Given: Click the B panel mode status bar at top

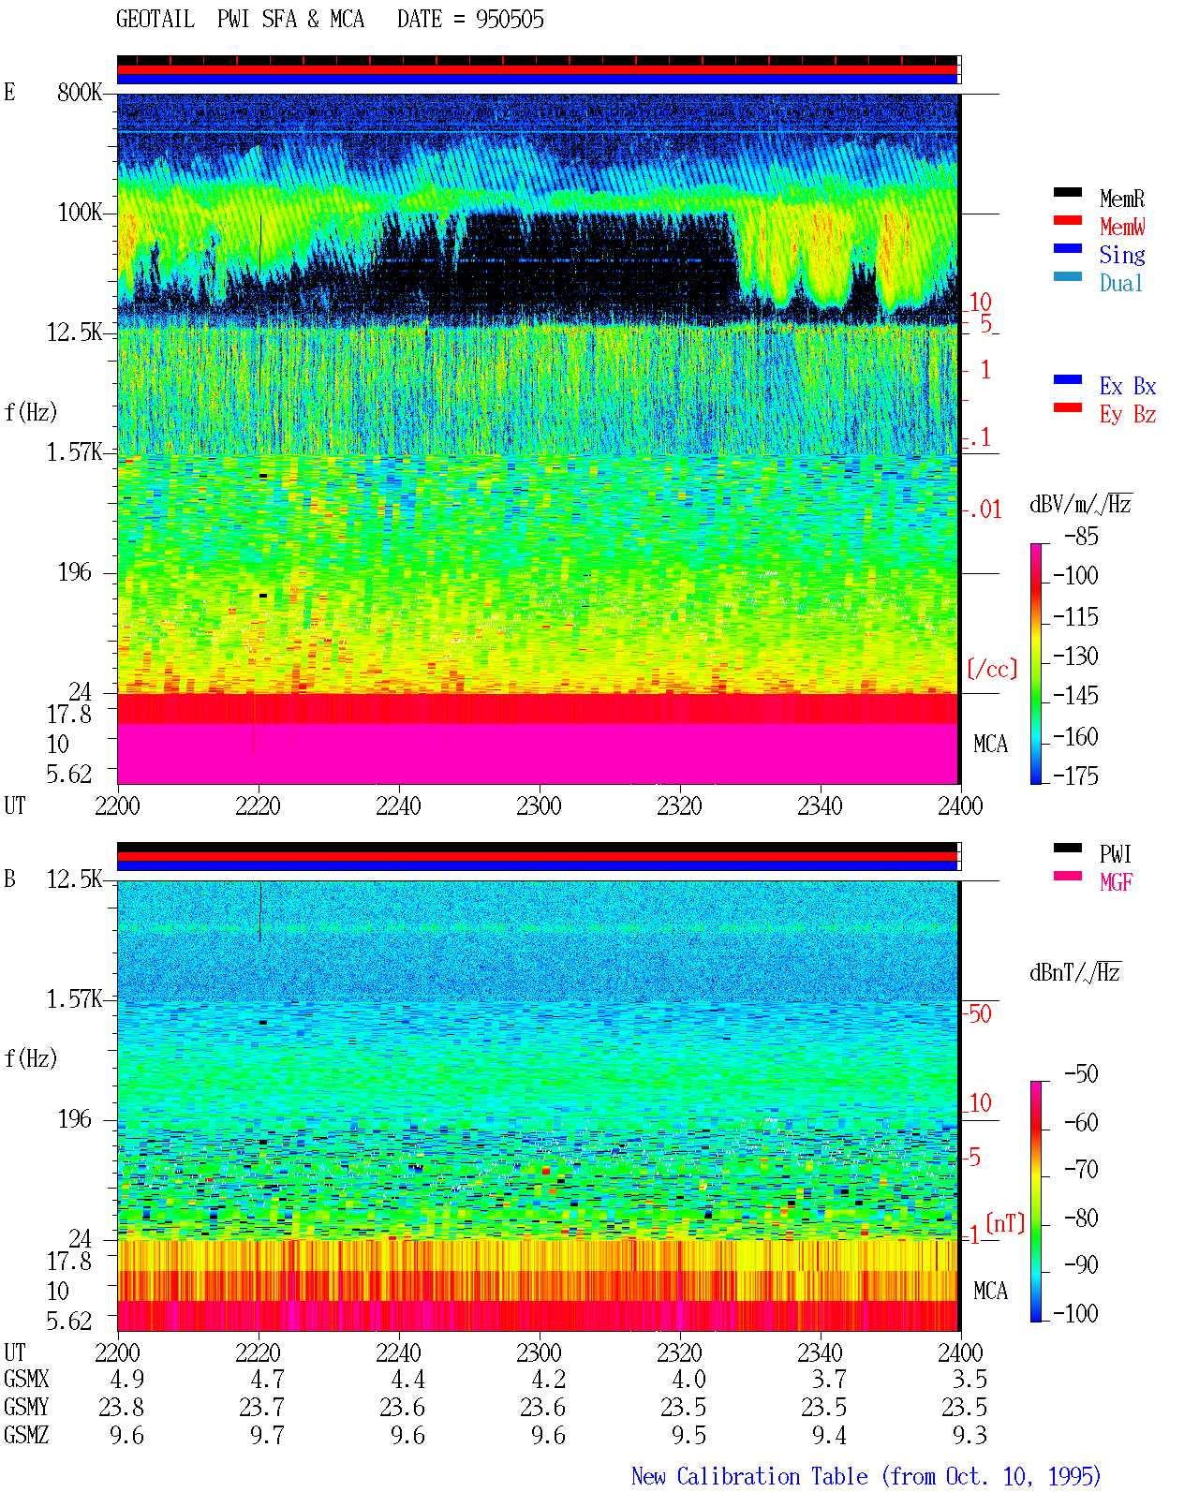Looking at the screenshot, I should [x=539, y=857].
